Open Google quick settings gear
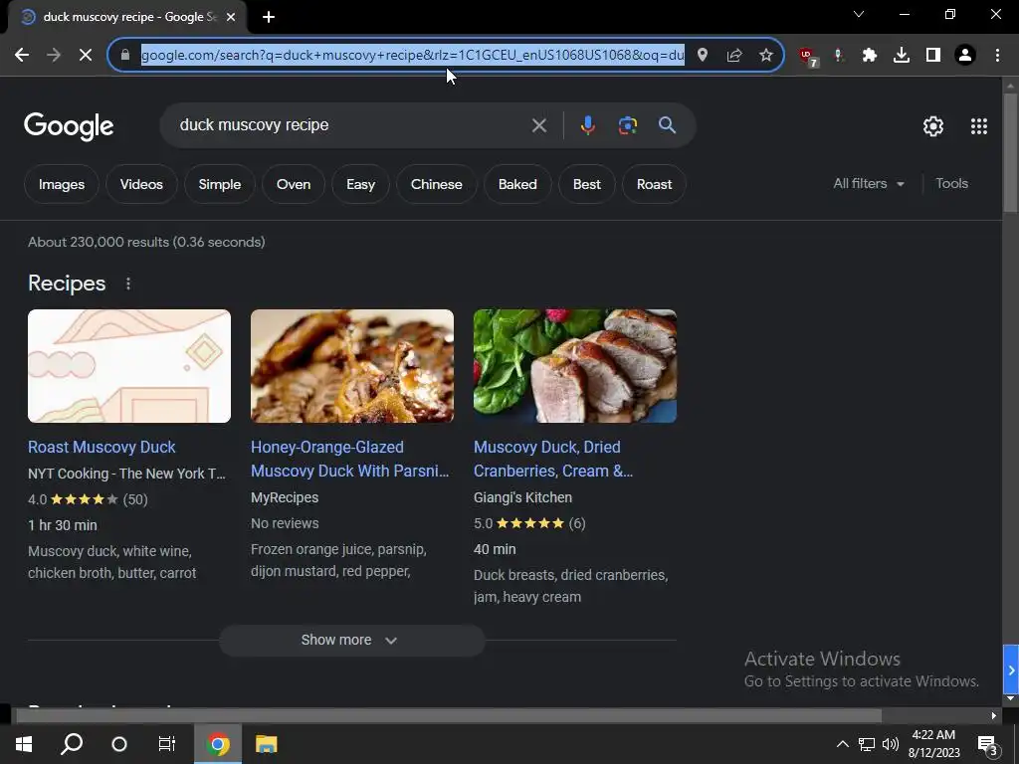The height and width of the screenshot is (764, 1019). tap(933, 126)
